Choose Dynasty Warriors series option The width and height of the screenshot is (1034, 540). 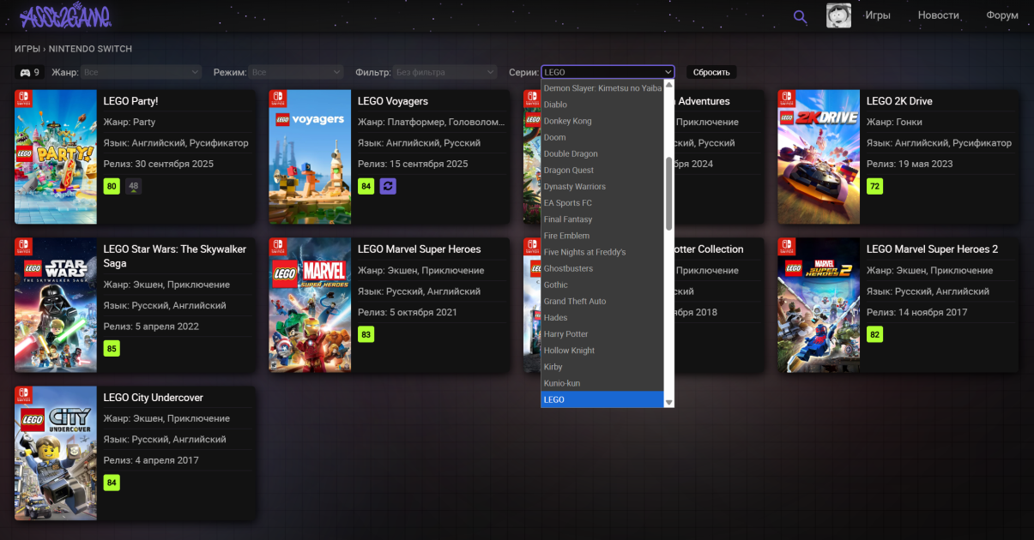(602, 186)
